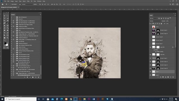Image resolution: width=179 pixels, height=101 pixels.
Task: Select the Path Selection arrow tool
Action: pos(4,35)
